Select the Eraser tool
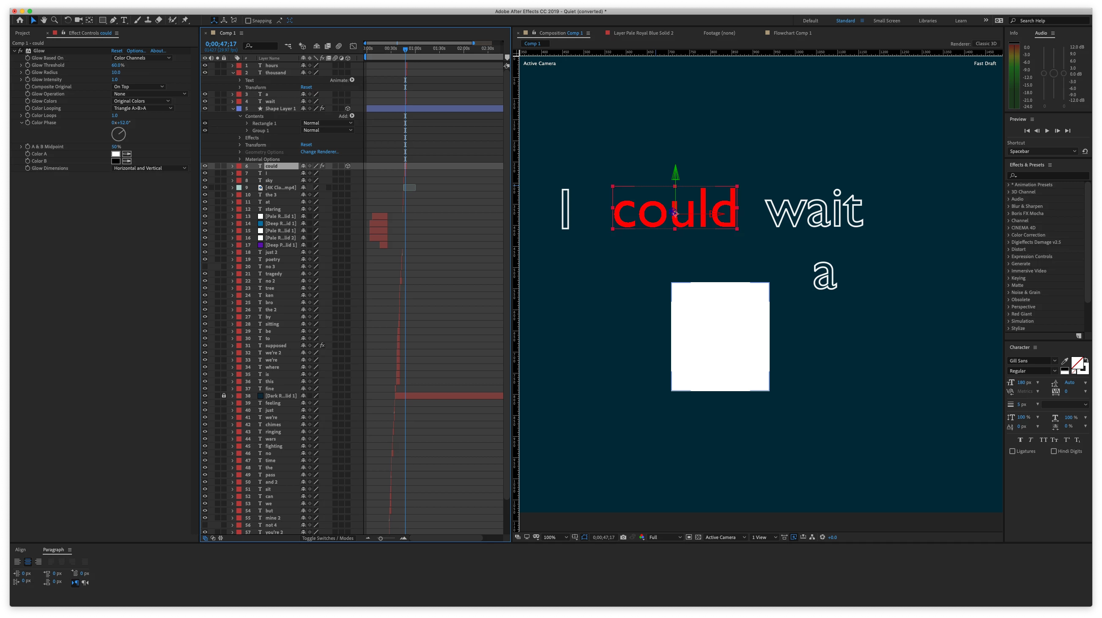Image resolution: width=1102 pixels, height=618 pixels. pos(159,20)
